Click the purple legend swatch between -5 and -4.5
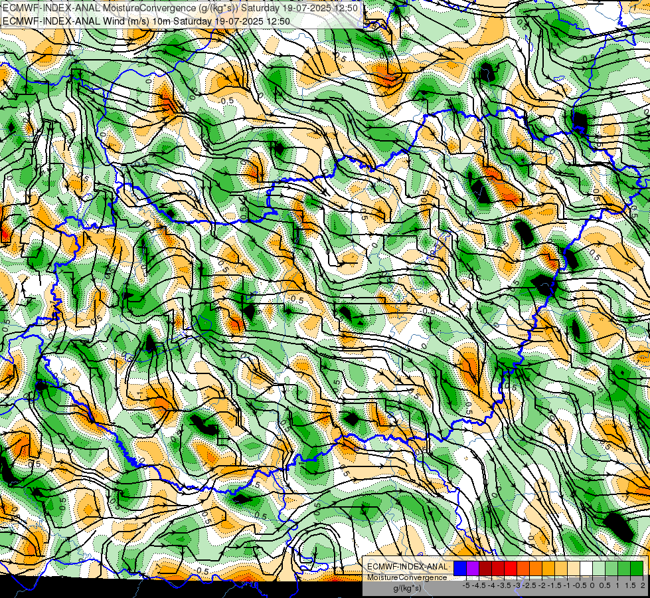 473,568
